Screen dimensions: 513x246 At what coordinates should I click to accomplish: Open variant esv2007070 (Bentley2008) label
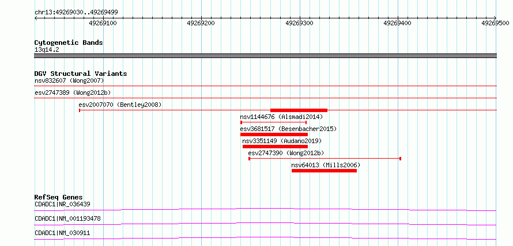(x=120, y=105)
